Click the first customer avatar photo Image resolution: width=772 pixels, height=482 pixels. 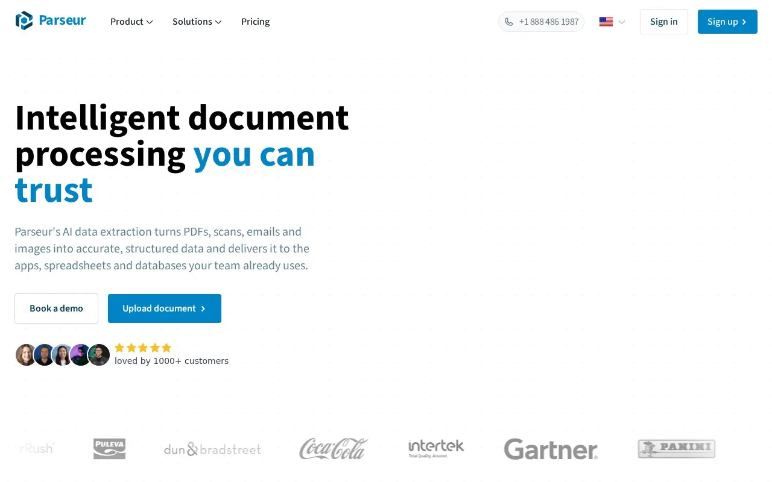tap(27, 355)
